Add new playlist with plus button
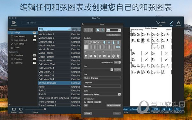This screenshot has height=120, width=192. [10, 105]
